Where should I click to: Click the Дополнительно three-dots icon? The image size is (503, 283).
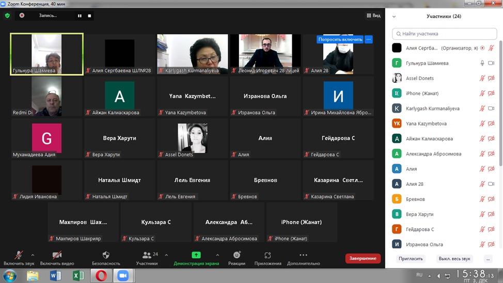(x=303, y=255)
